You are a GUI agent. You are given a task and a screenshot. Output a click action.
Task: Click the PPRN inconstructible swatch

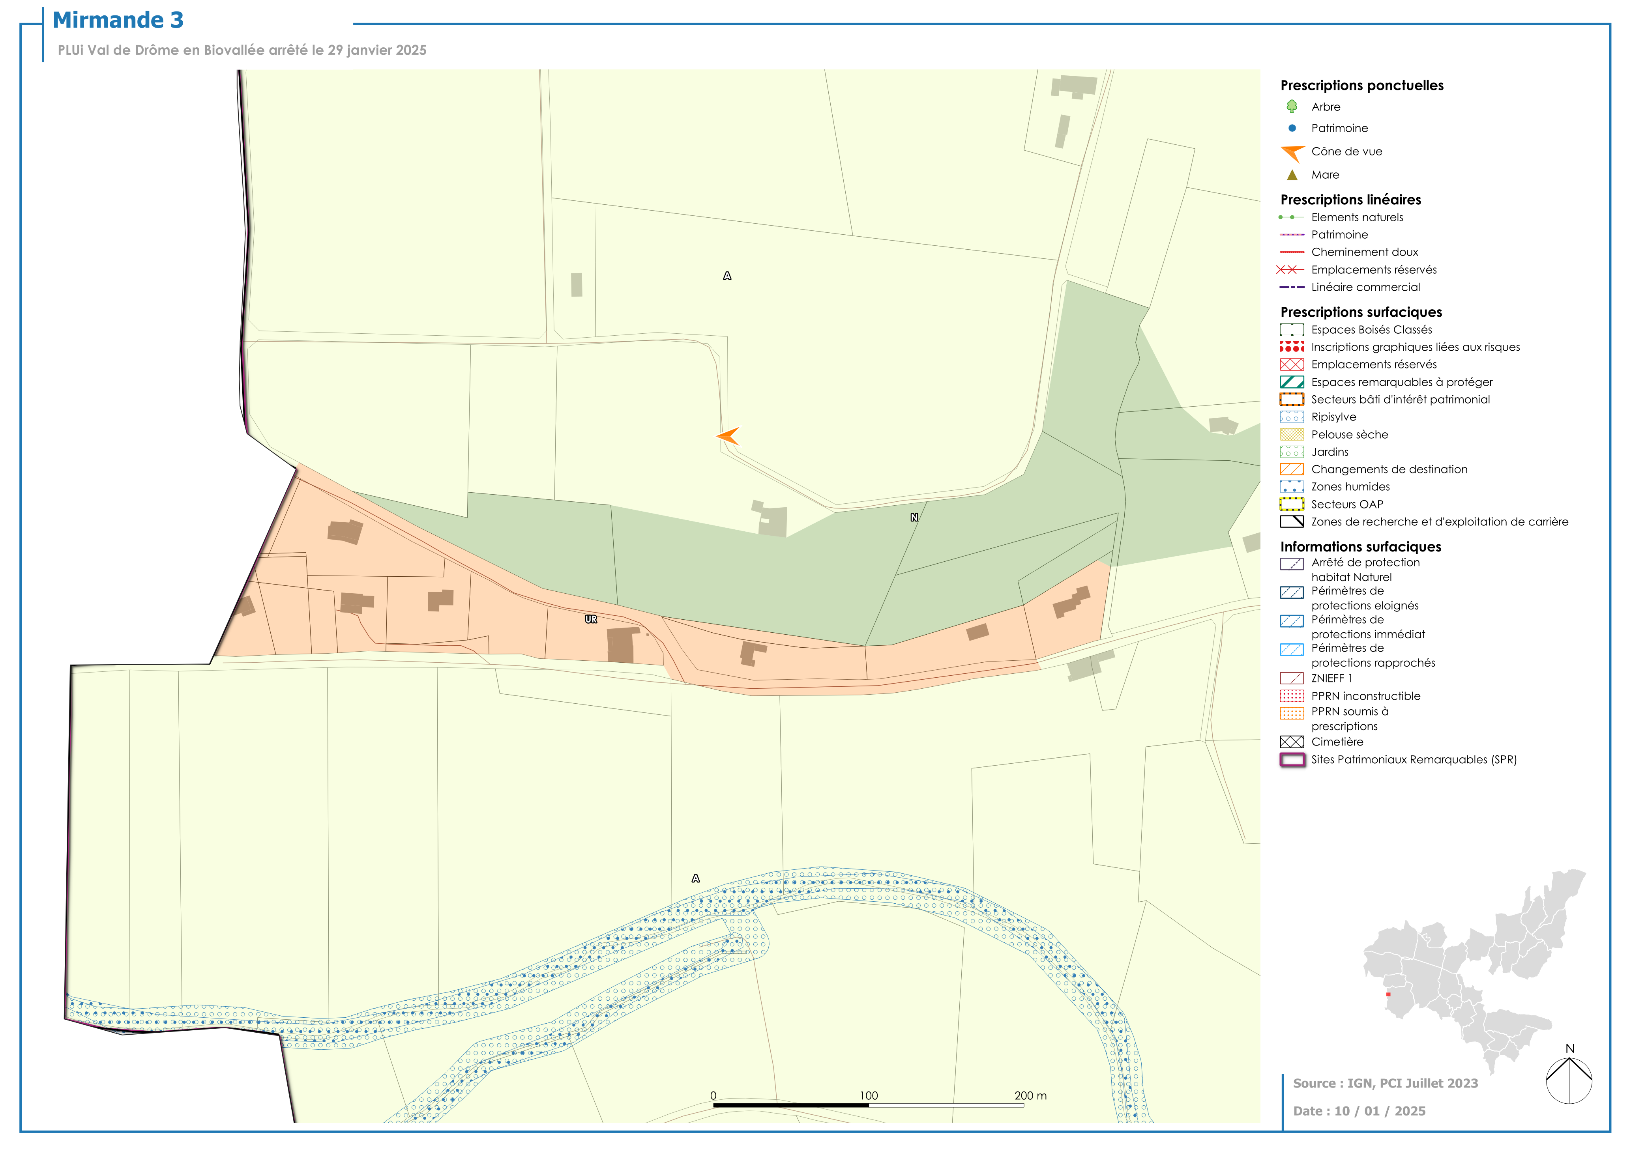1292,697
